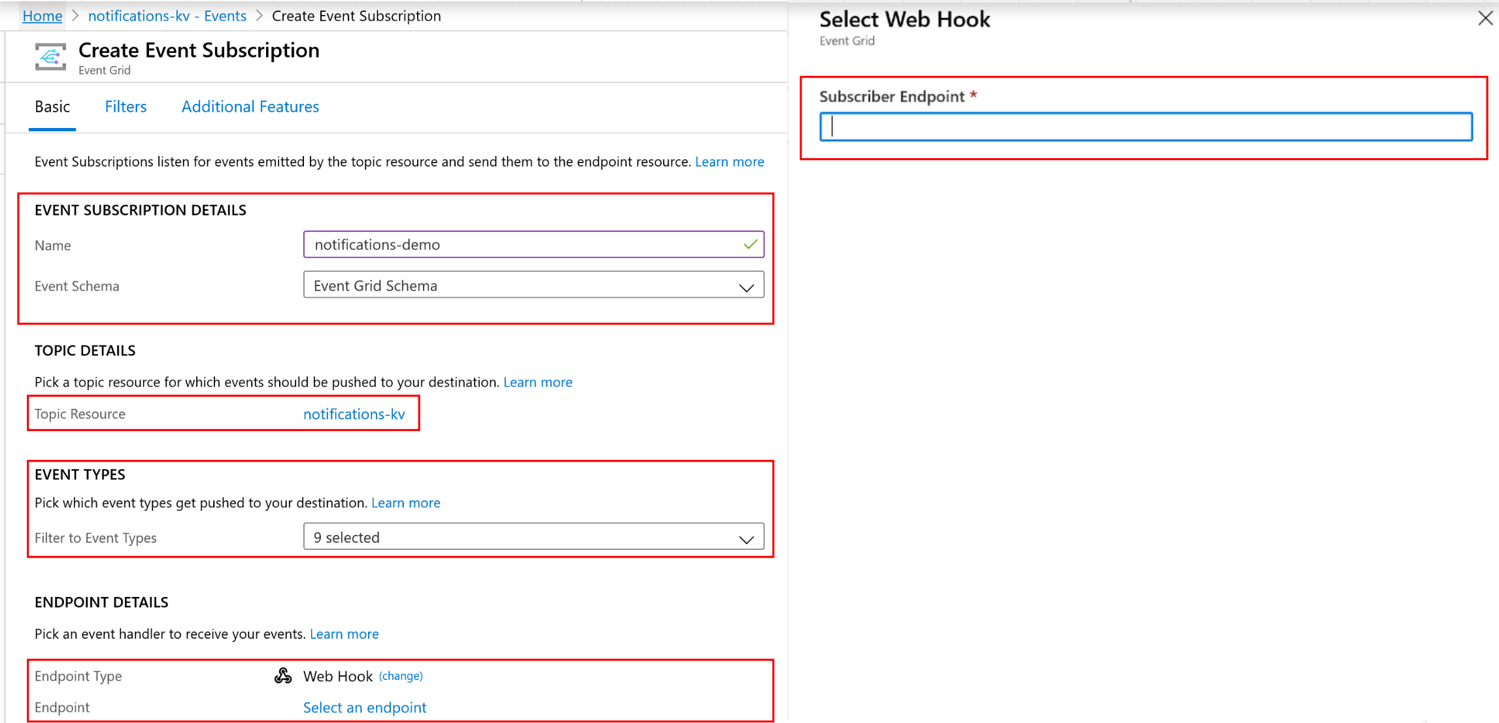Image resolution: width=1499 pixels, height=723 pixels.
Task: Switch to the Additional Features tab
Action: 250,106
